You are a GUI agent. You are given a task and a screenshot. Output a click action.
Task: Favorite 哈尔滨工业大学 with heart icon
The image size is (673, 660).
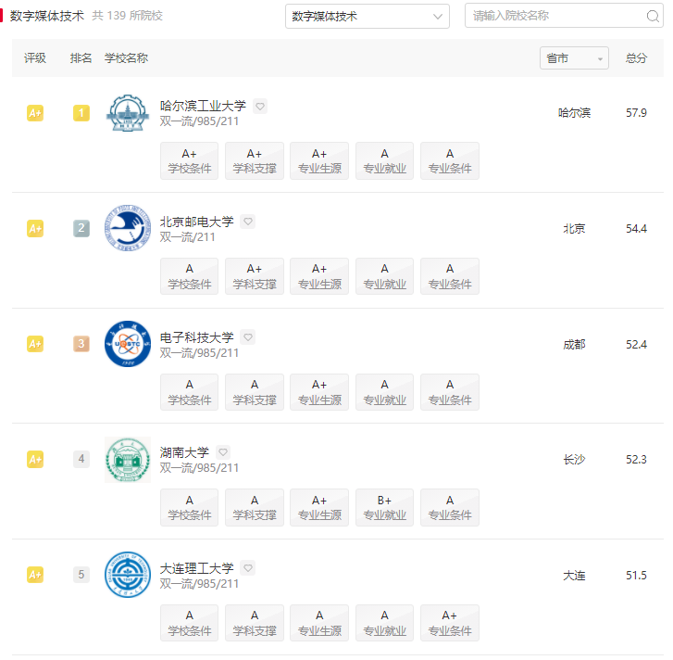(x=260, y=106)
